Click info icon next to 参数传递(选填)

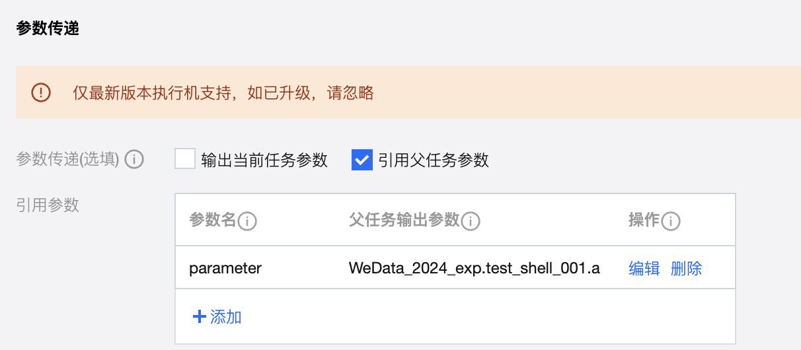[x=134, y=160]
